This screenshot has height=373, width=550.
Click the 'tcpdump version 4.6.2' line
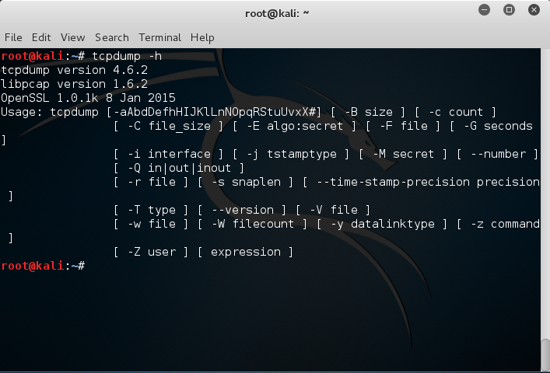point(74,70)
